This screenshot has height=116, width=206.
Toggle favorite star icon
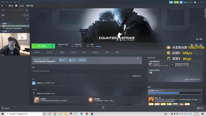tap(201, 45)
